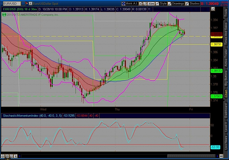Switch to the Active Trader side tab

coord(226,57)
